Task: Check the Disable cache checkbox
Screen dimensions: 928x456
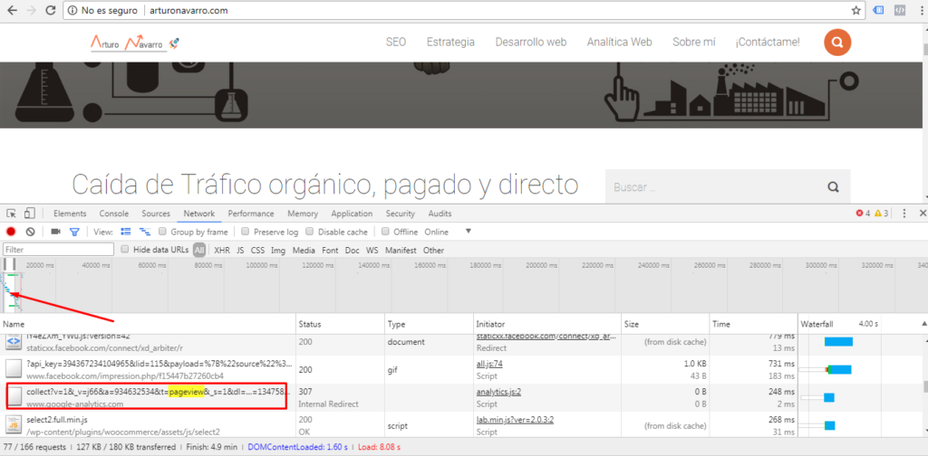Action: click(310, 232)
